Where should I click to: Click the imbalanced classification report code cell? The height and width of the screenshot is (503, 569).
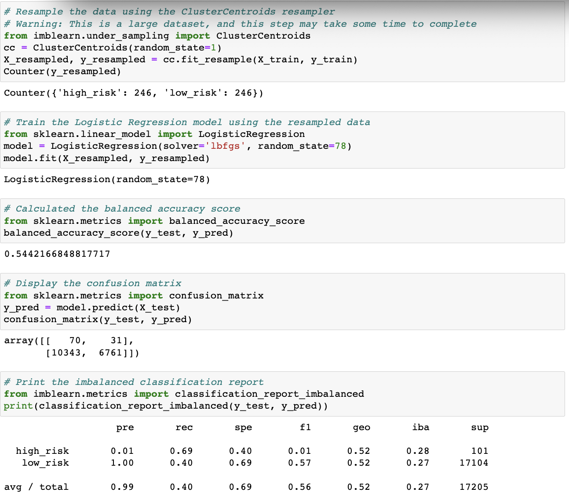(282, 394)
